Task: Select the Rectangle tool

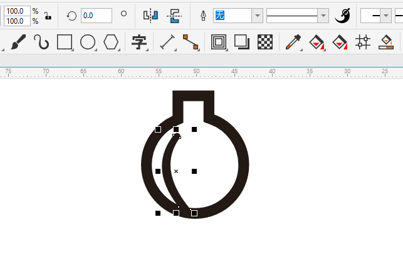Action: [64, 42]
